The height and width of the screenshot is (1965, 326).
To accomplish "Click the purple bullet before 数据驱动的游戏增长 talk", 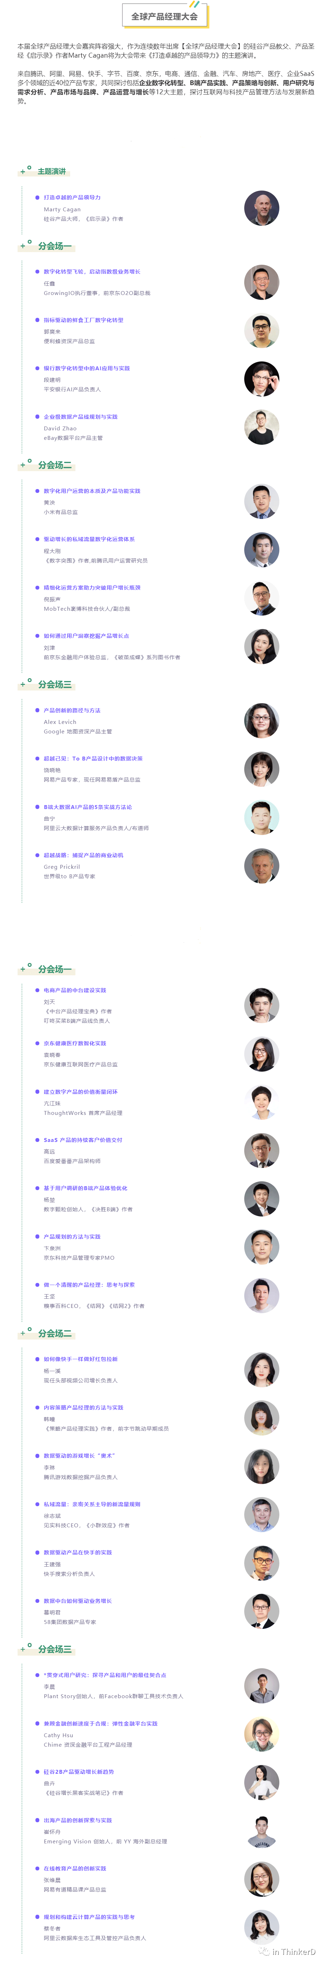I will 37,1456.
